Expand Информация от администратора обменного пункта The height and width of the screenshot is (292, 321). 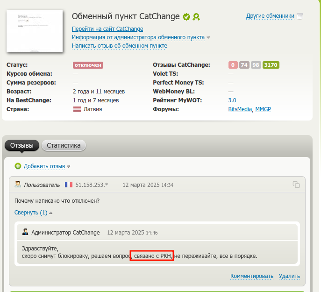click(x=138, y=37)
